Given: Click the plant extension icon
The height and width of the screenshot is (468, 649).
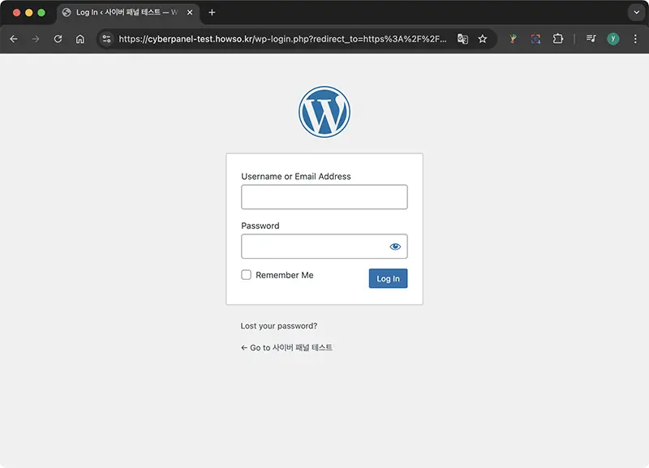Looking at the screenshot, I should (514, 39).
